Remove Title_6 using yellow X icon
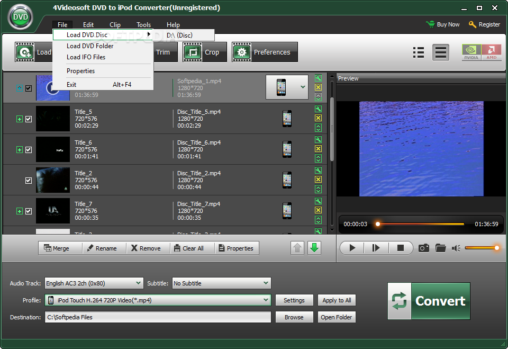 [x=318, y=149]
